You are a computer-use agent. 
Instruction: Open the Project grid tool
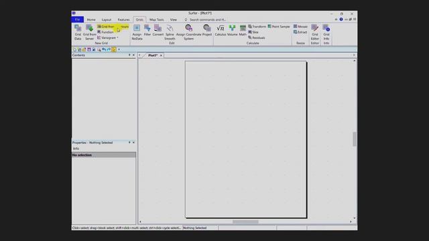coord(207,30)
